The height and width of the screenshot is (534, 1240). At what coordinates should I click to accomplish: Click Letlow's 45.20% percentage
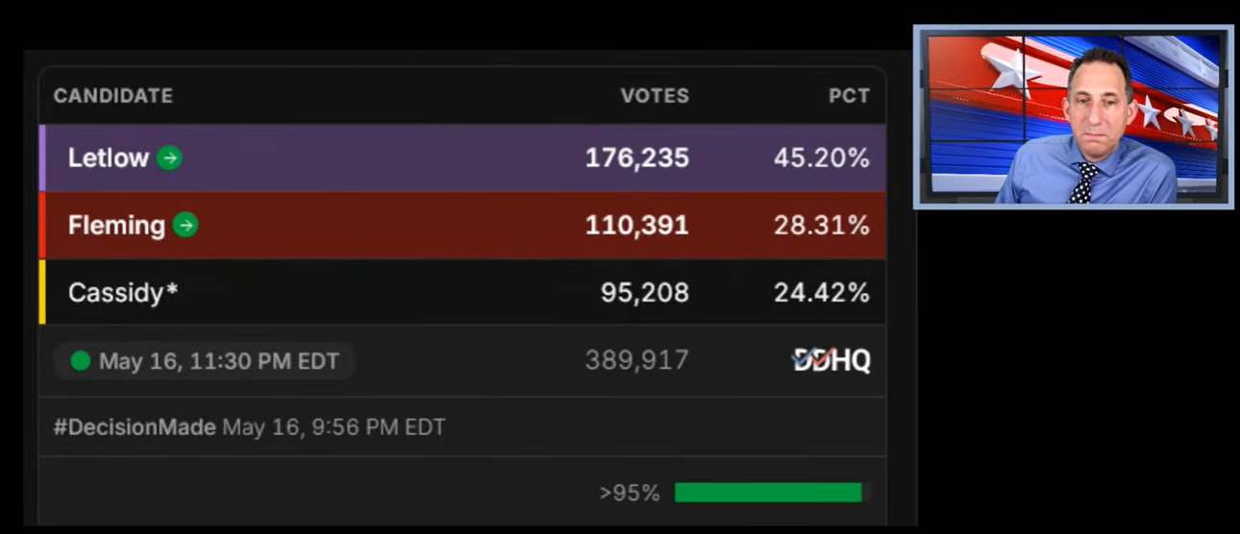pyautogui.click(x=822, y=158)
